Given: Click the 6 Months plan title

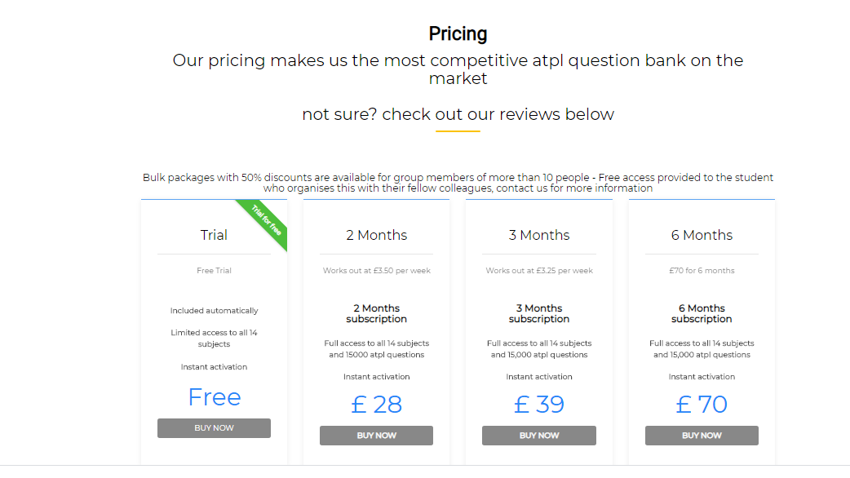Looking at the screenshot, I should [702, 235].
